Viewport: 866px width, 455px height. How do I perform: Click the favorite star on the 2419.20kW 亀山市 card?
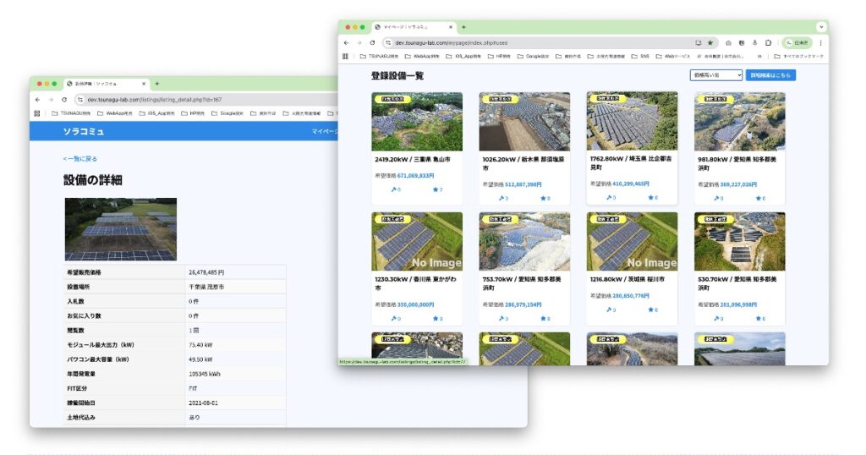(x=436, y=189)
